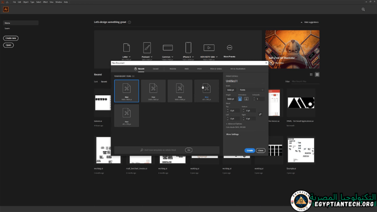Switch to the Mobile tab

tap(173, 69)
